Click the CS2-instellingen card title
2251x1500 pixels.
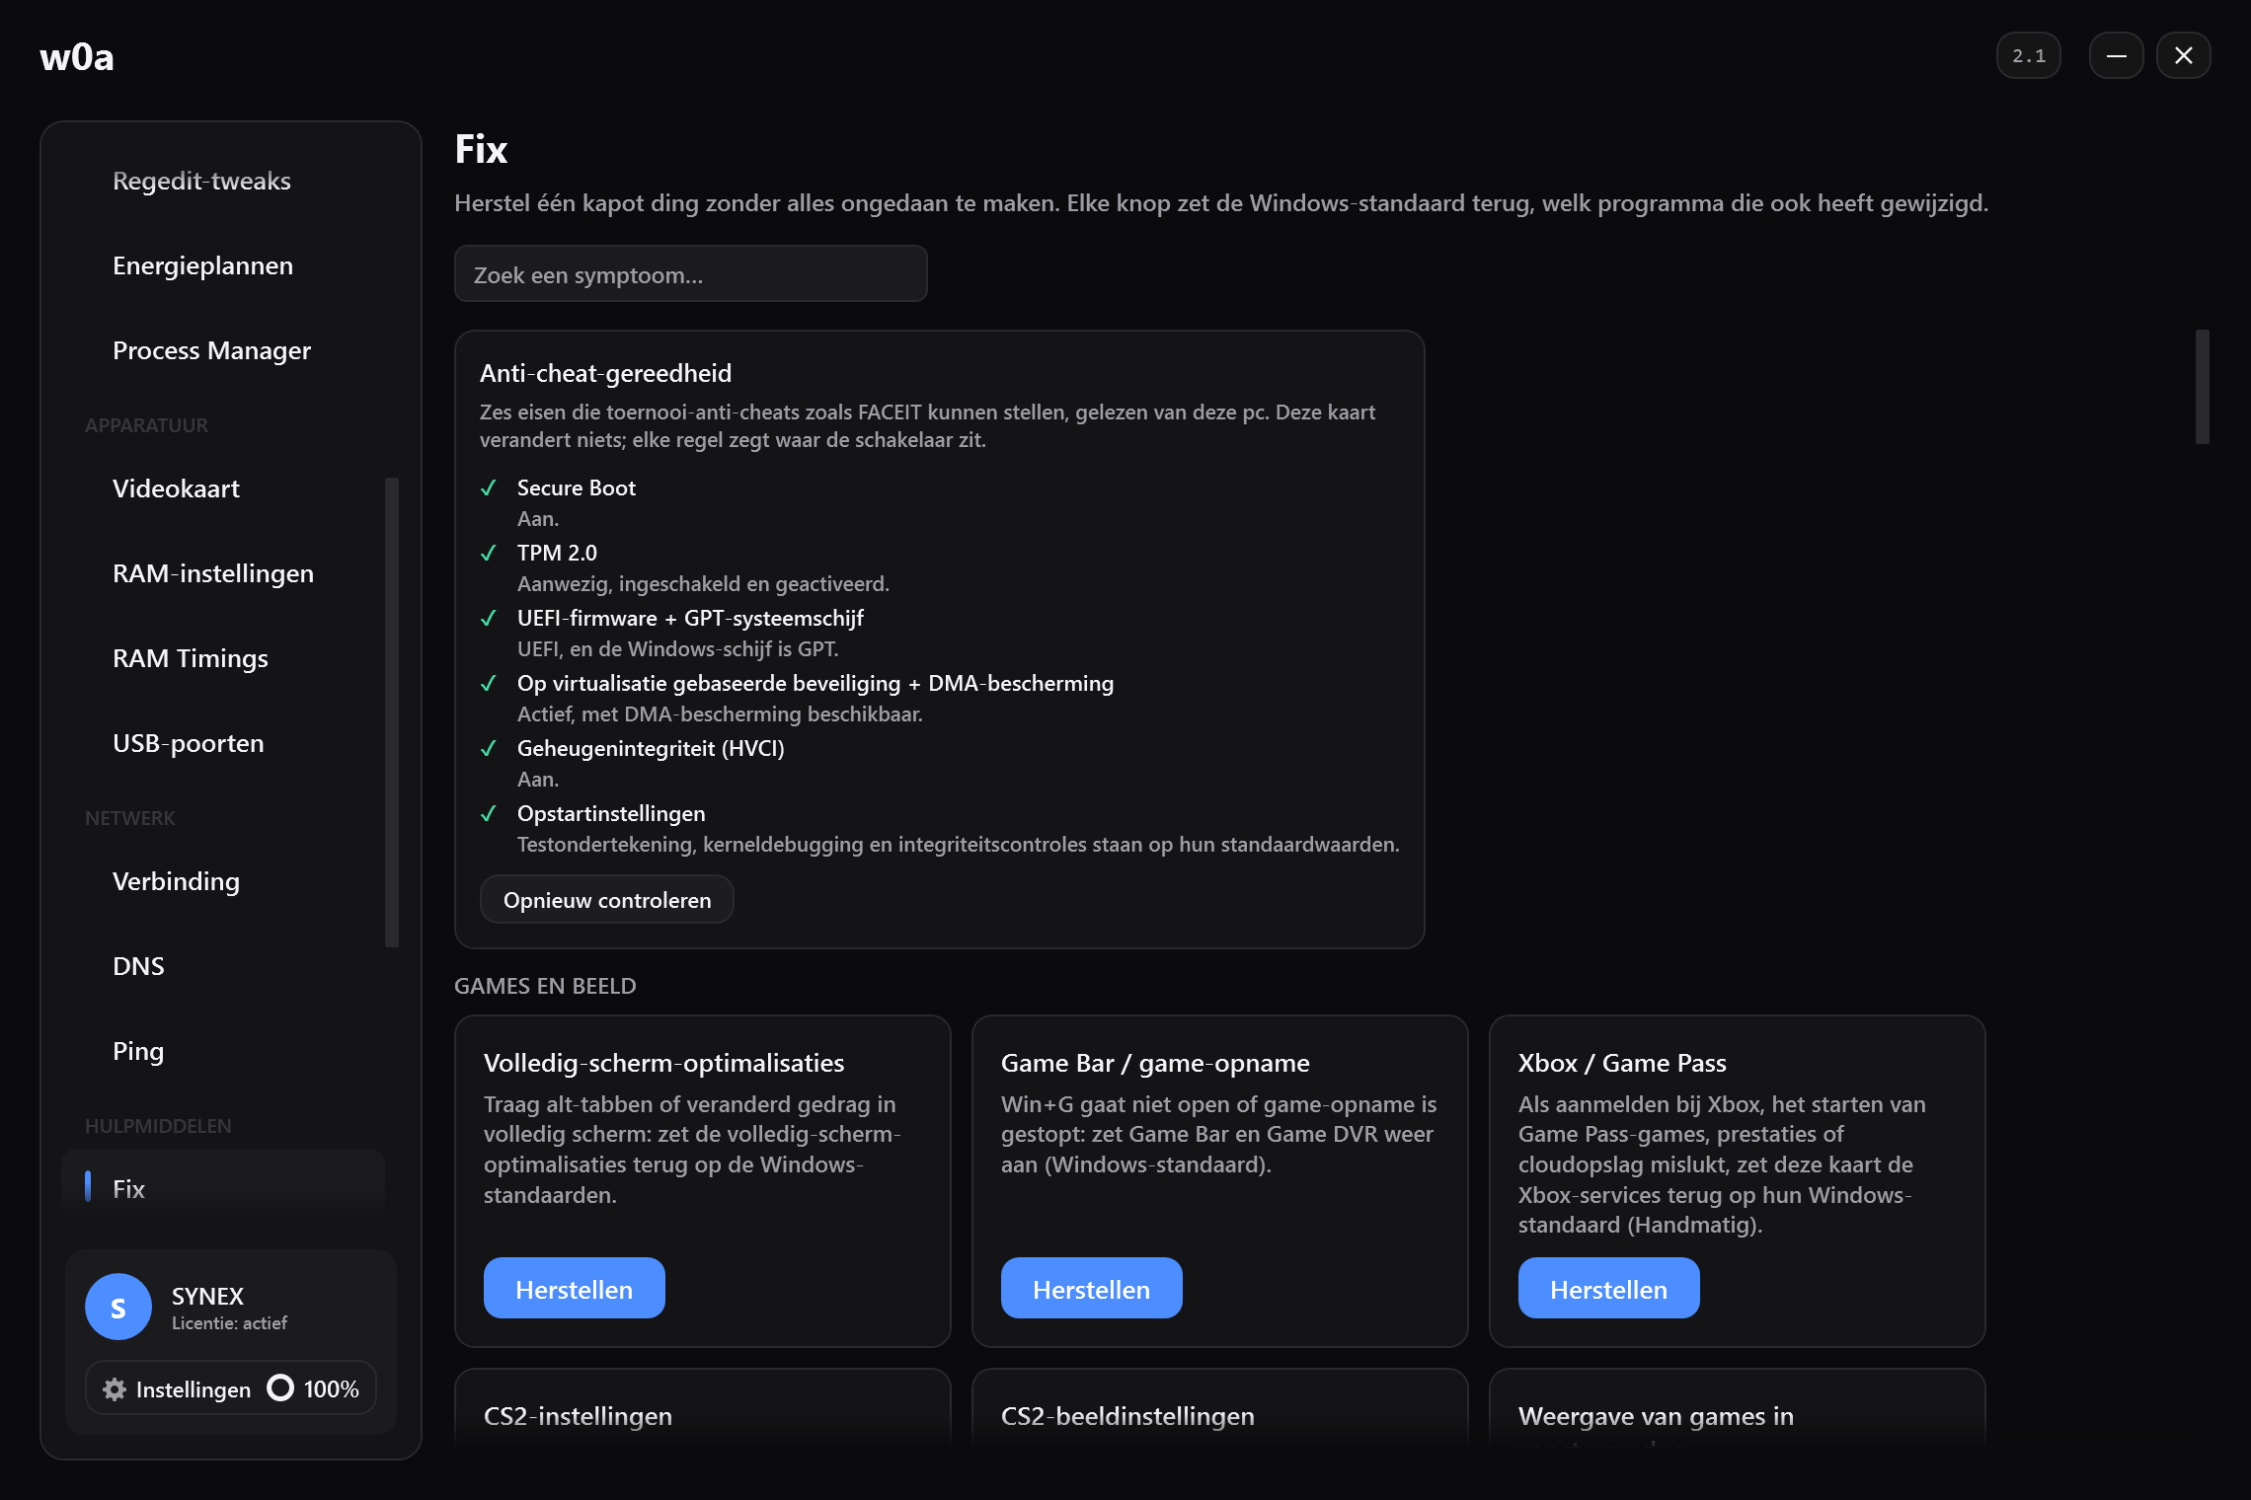[x=579, y=1416]
